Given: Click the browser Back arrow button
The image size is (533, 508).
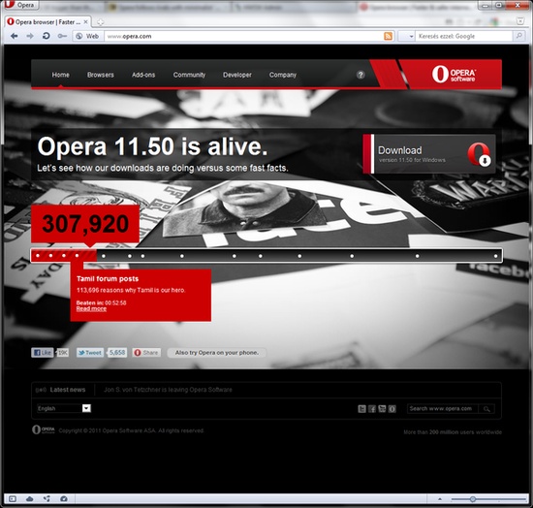Looking at the screenshot, I should click(14, 36).
